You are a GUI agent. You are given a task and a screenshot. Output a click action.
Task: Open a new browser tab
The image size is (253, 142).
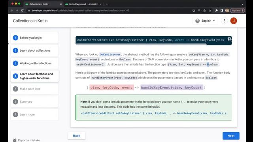(x=107, y=4)
